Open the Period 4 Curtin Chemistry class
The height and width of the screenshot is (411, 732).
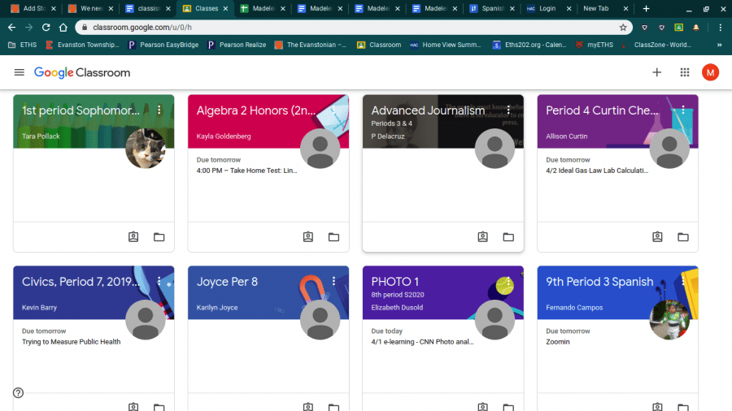tap(602, 110)
